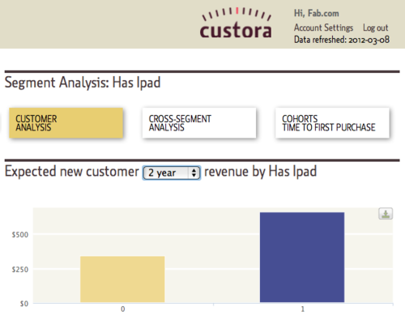Click the Log out link
The width and height of the screenshot is (405, 324).
click(x=375, y=28)
